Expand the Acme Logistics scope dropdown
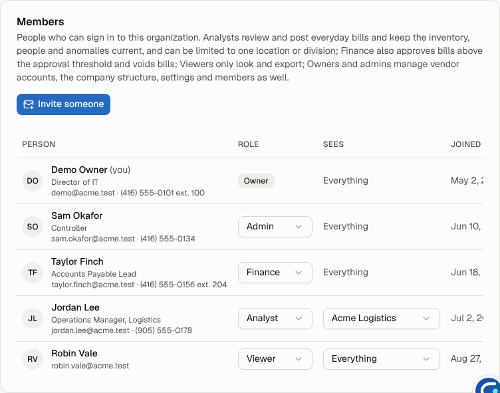500x393 pixels. pyautogui.click(x=382, y=319)
